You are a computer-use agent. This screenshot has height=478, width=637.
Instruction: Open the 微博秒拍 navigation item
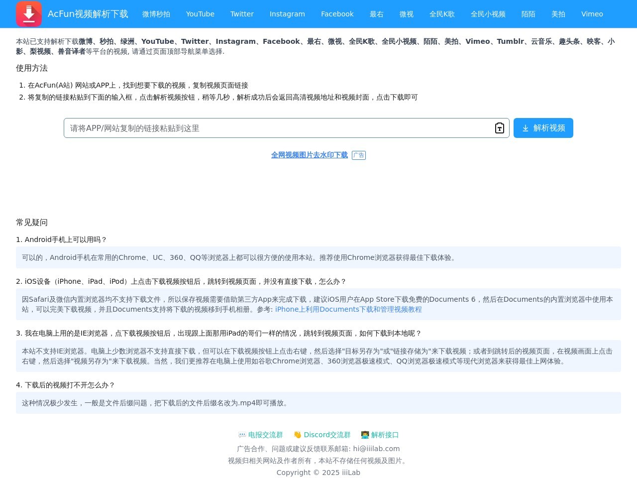156,14
